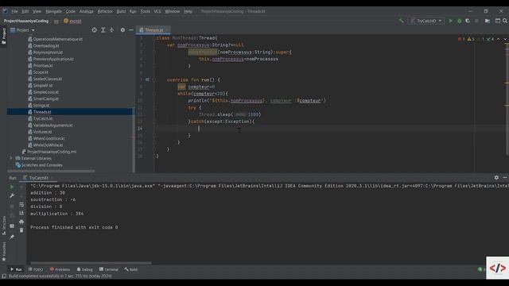Viewport: 509px width, 286px height.
Task: Open the Analyze menu
Action: click(x=87, y=11)
